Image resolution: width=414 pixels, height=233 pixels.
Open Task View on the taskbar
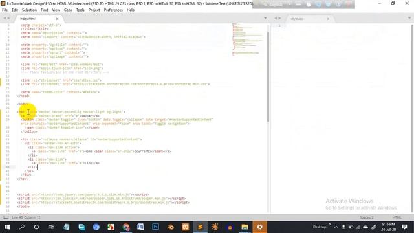pyautogui.click(x=51, y=227)
